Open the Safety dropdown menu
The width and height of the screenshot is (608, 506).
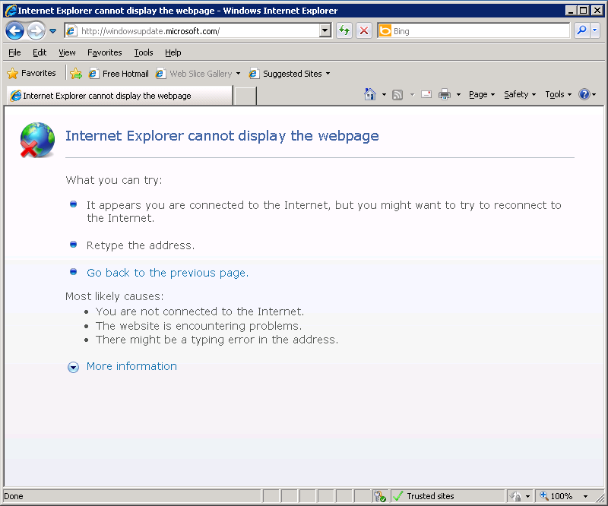(x=519, y=95)
